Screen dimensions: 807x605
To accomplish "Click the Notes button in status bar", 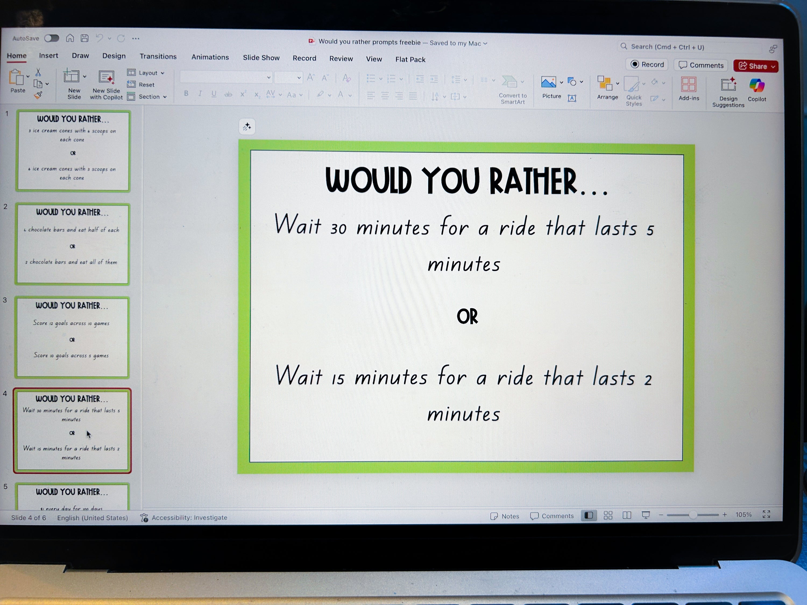I will 505,516.
